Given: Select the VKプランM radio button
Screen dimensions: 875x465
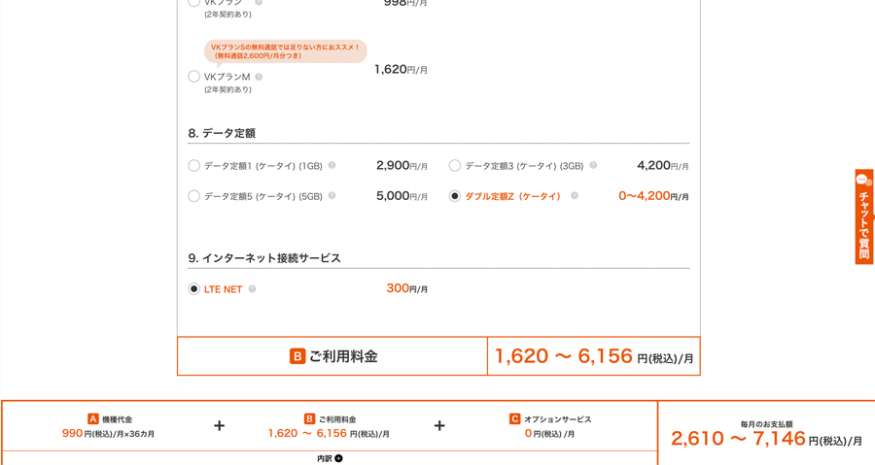Looking at the screenshot, I should click(x=193, y=77).
